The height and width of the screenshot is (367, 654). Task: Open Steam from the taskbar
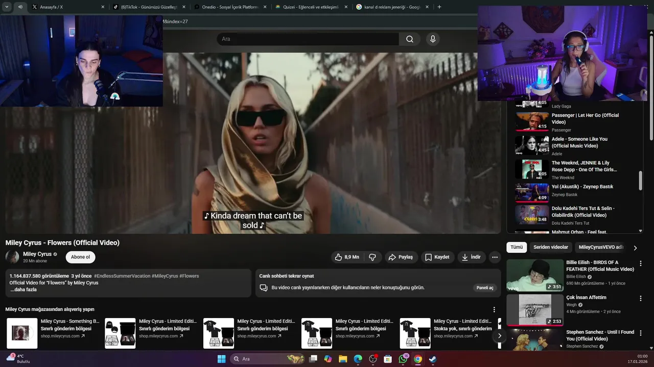[433, 359]
